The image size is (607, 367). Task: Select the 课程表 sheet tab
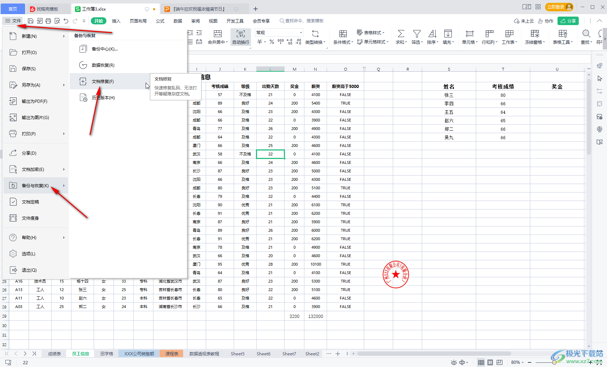[172, 354]
